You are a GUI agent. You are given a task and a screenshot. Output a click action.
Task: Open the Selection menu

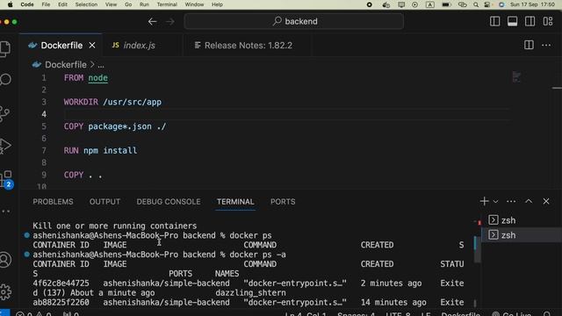(x=86, y=4)
